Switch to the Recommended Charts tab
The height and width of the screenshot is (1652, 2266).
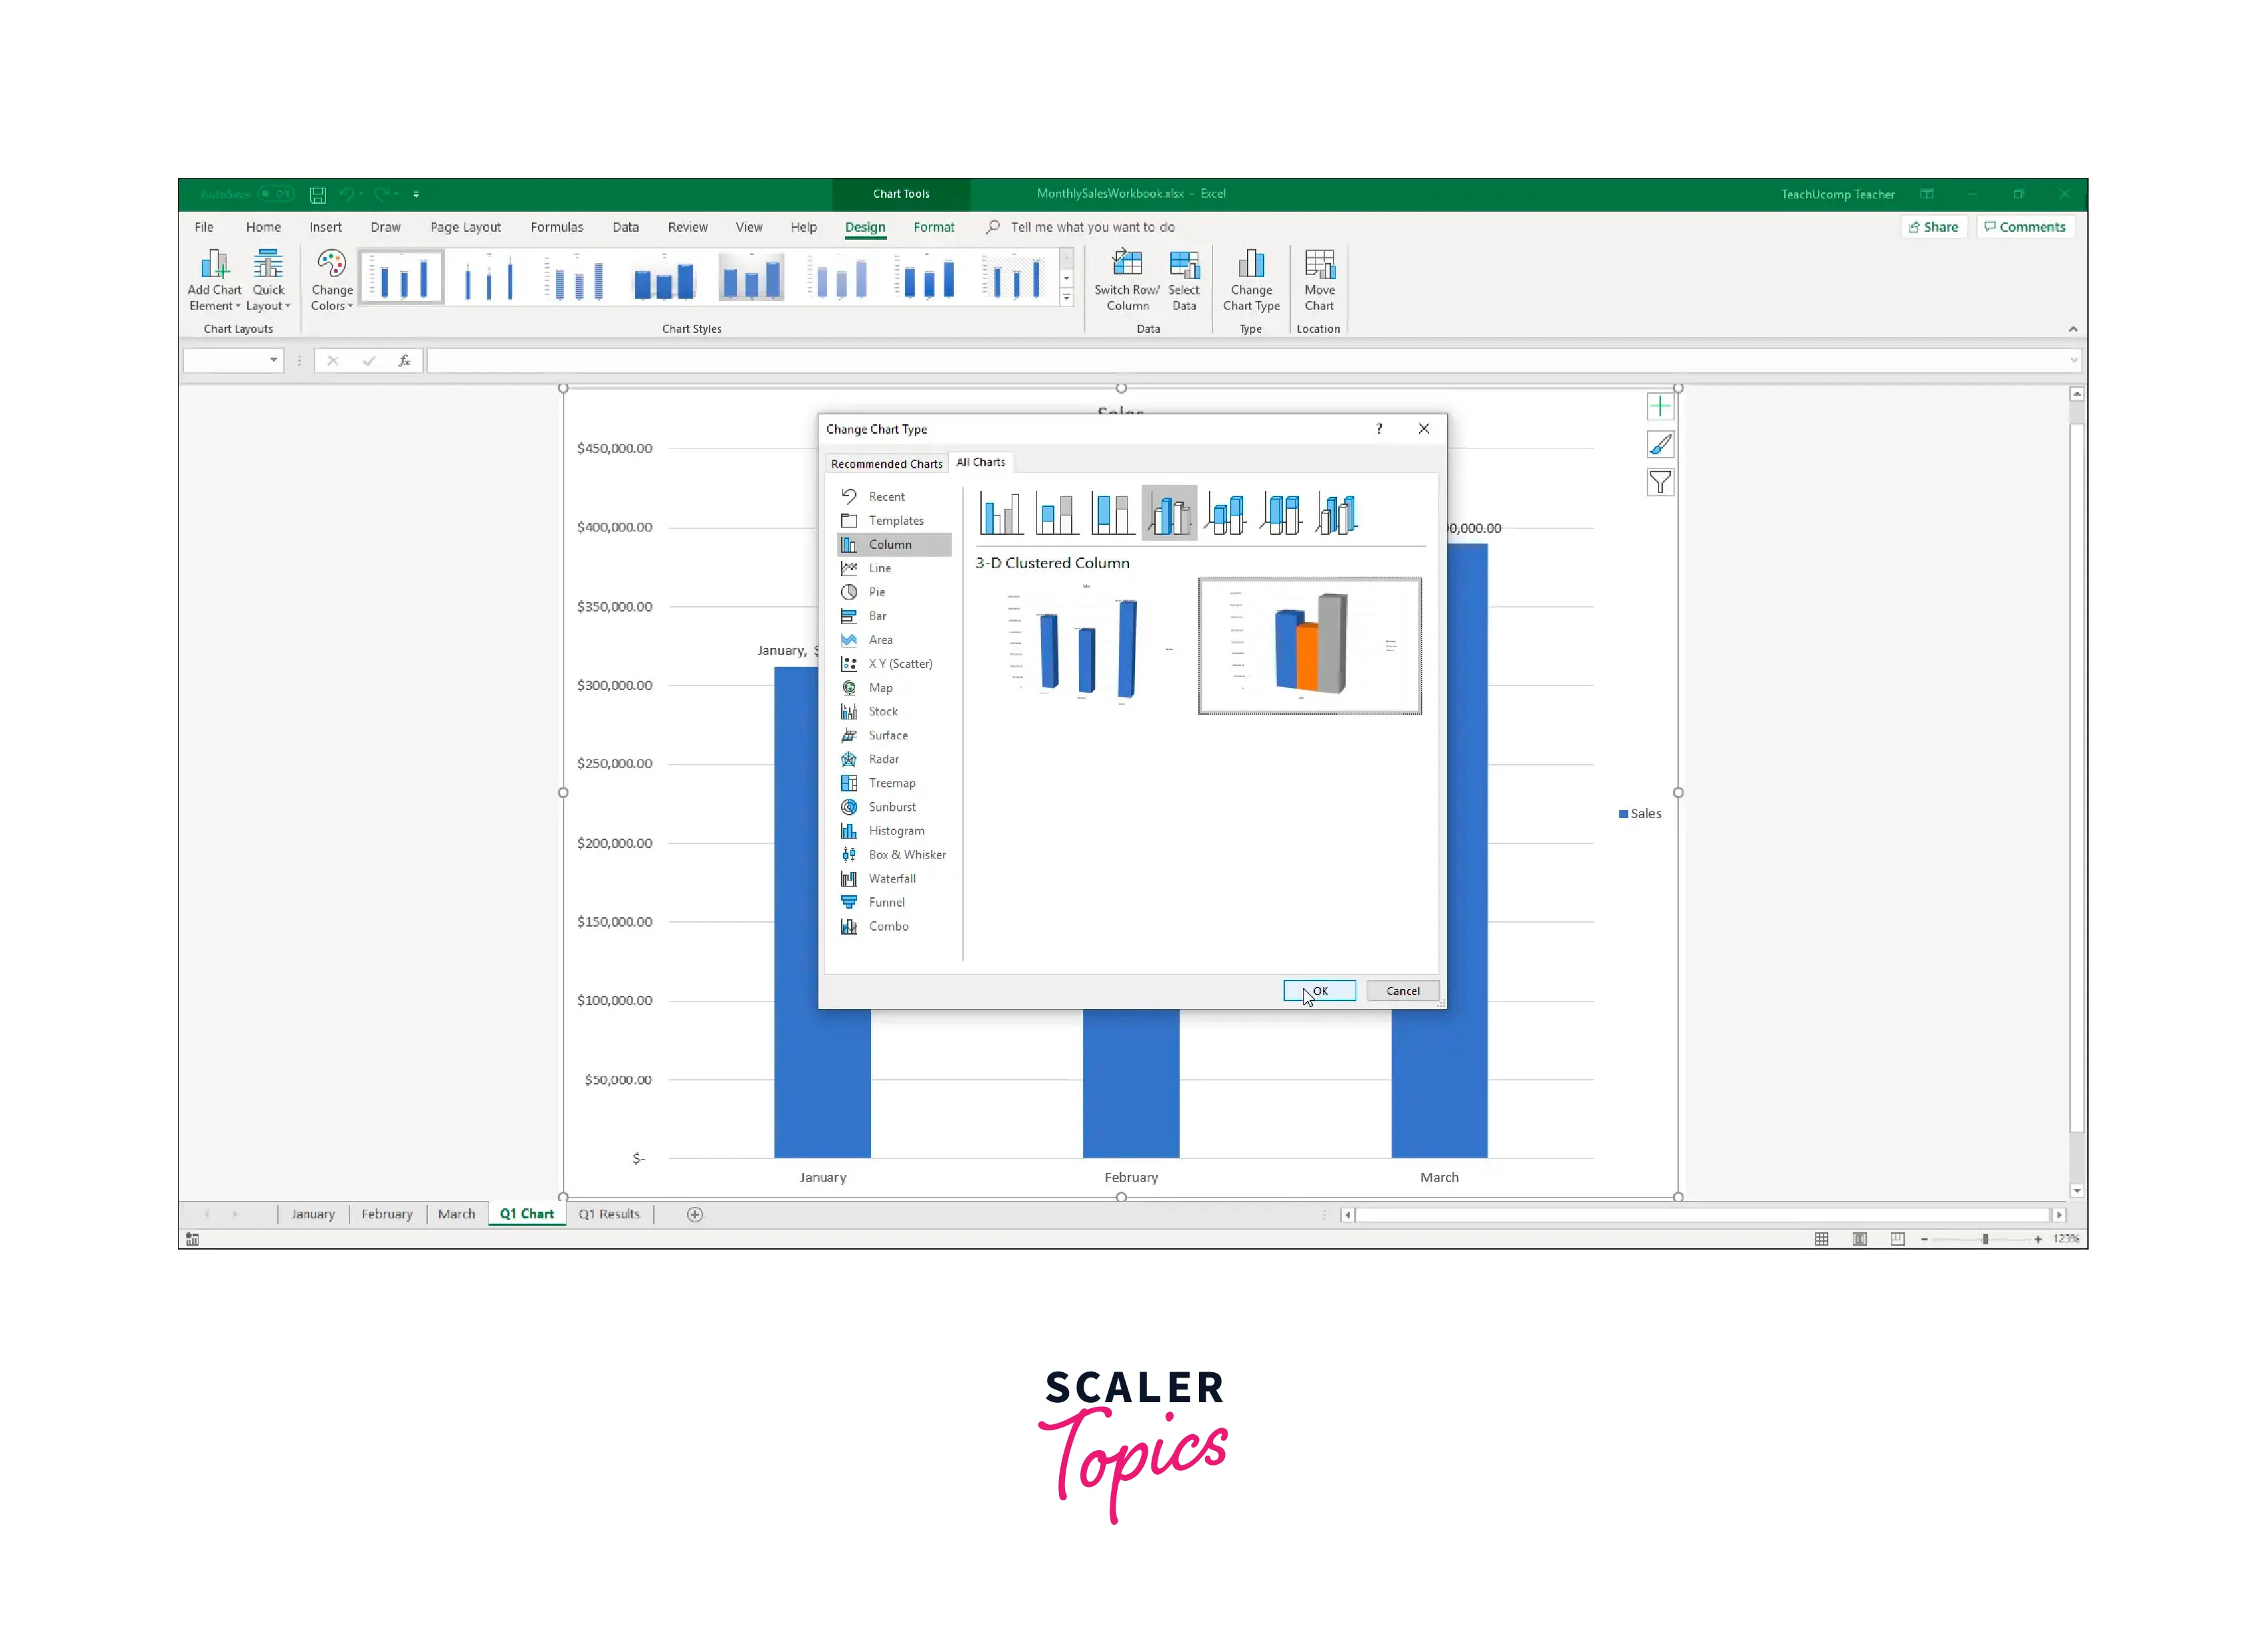(885, 464)
